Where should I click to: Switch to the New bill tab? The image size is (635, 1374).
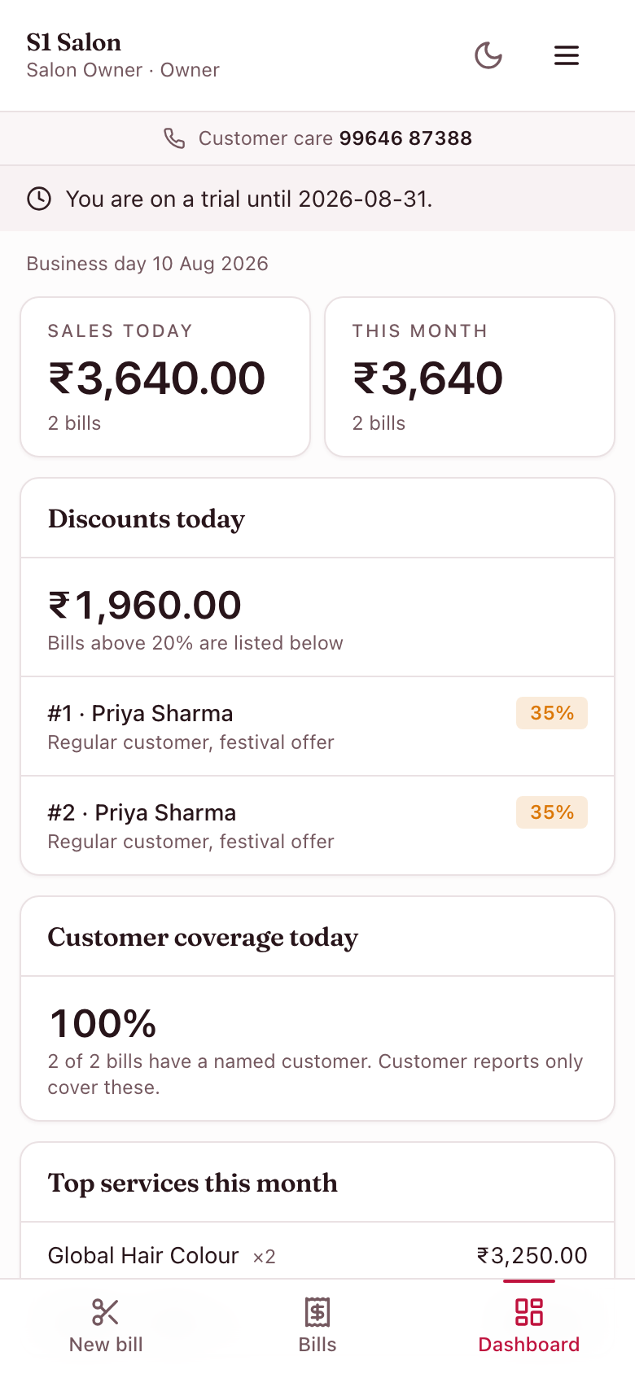click(106, 1327)
